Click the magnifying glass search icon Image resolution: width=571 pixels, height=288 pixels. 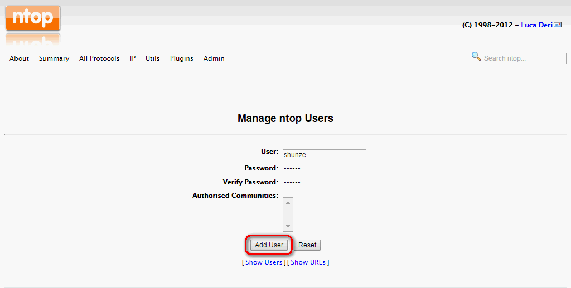(x=476, y=56)
